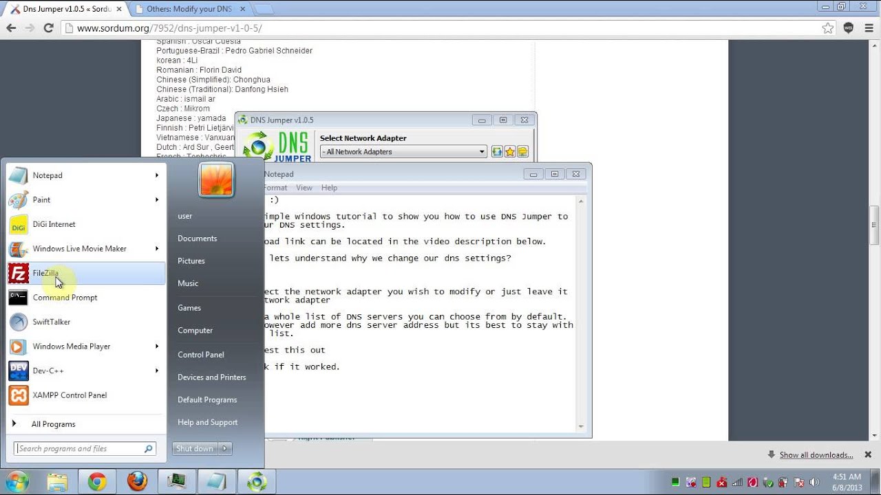Open FileZilla from the Start menu
The width and height of the screenshot is (881, 495).
click(86, 273)
